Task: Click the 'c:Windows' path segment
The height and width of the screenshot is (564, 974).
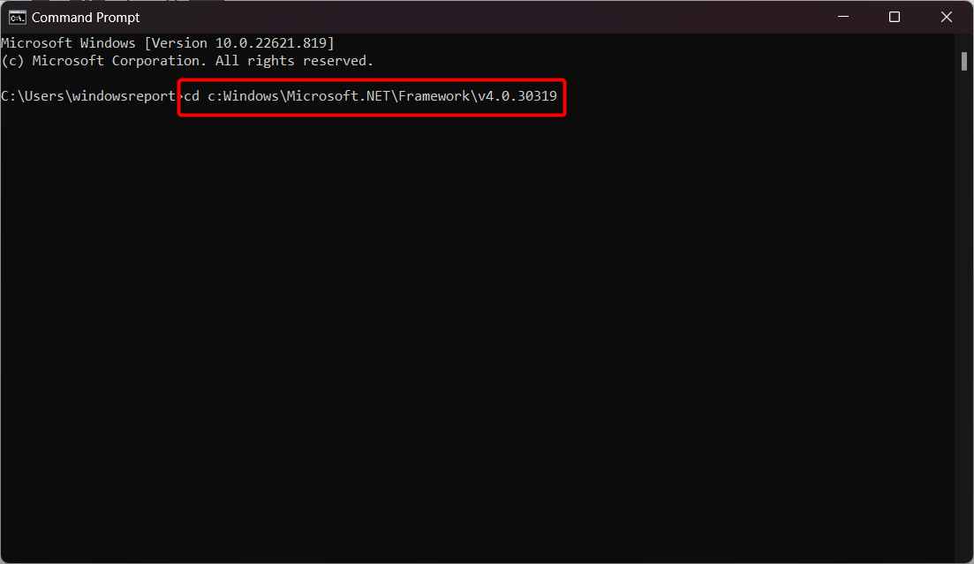Action: (243, 96)
